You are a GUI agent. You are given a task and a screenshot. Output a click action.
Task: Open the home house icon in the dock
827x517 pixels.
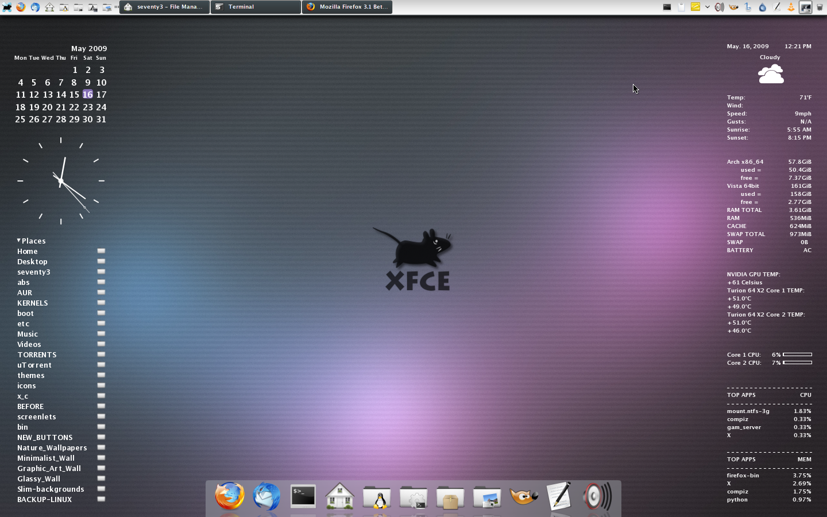tap(339, 496)
